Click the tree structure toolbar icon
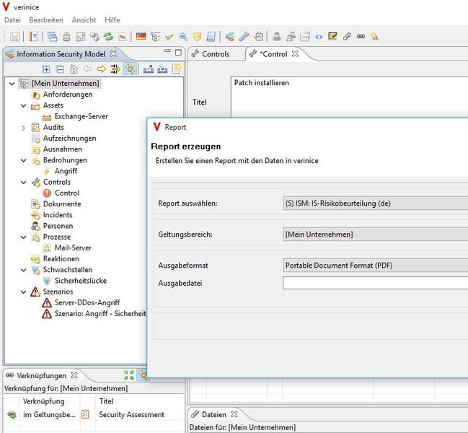The image size is (468, 433). pyautogui.click(x=156, y=37)
